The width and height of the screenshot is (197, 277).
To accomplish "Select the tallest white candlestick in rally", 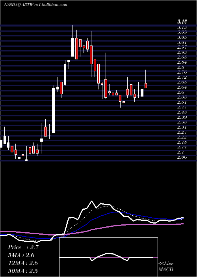I will (x=54, y=110).
